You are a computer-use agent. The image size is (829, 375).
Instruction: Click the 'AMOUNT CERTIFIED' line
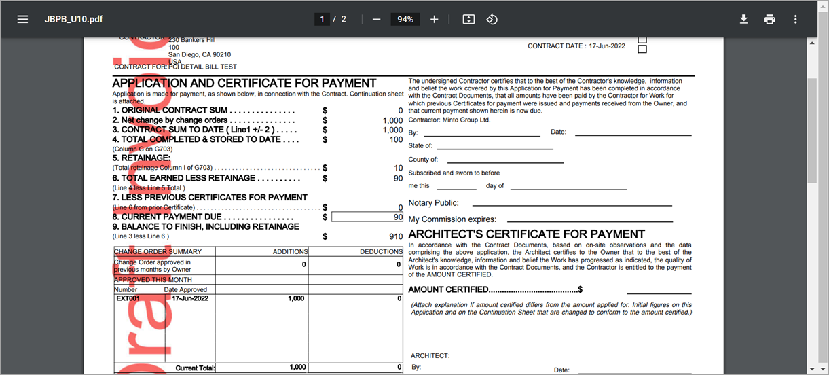tap(496, 290)
